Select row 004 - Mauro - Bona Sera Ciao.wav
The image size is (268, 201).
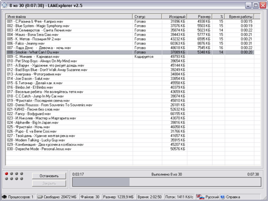130,35
